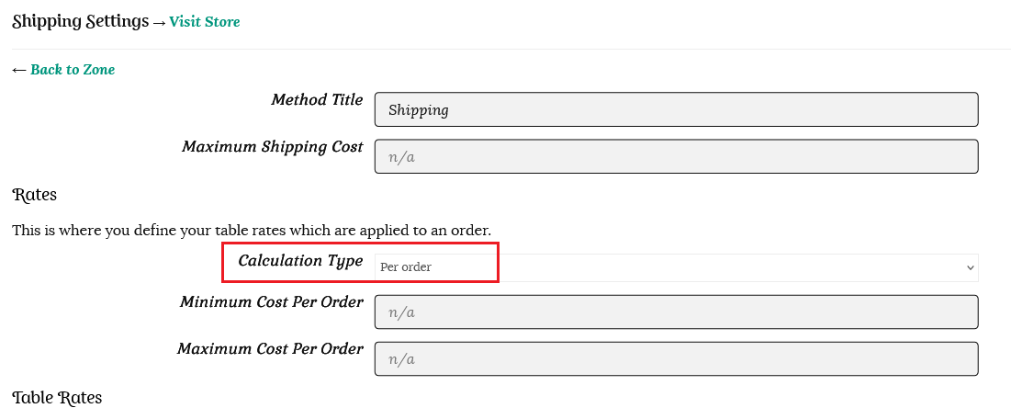This screenshot has height=408, width=1011.
Task: Focus the Method Title text field
Action: (x=676, y=109)
